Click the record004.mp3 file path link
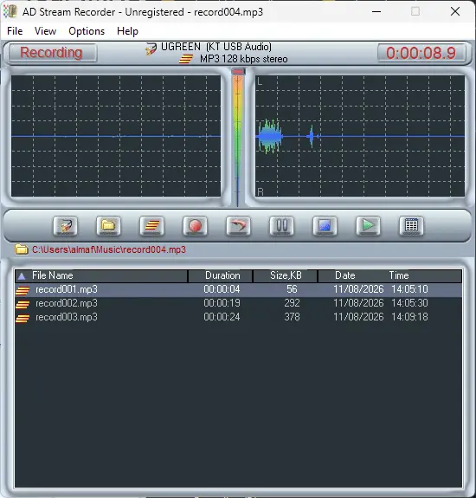This screenshot has width=476, height=498. click(109, 249)
